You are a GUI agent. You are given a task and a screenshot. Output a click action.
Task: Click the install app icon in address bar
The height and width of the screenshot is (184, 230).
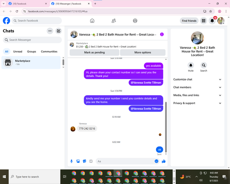205,11
